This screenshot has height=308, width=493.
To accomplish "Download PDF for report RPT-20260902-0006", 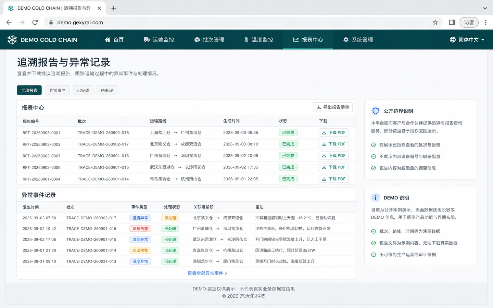I will point(333,167).
